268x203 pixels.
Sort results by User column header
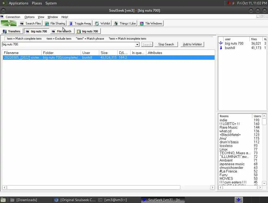coord(90,53)
